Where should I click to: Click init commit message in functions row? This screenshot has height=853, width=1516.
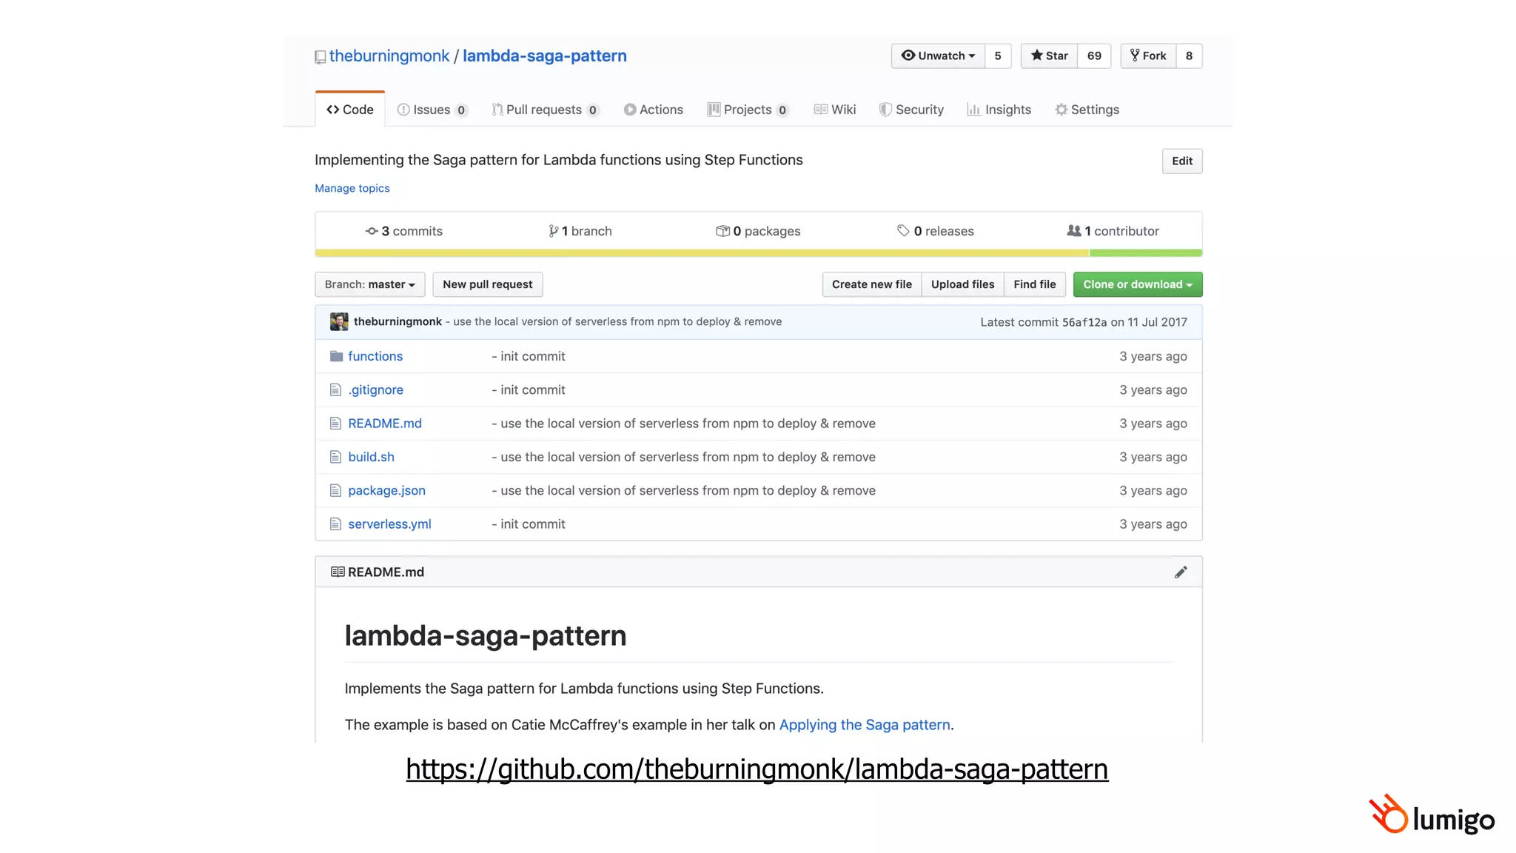pos(529,356)
